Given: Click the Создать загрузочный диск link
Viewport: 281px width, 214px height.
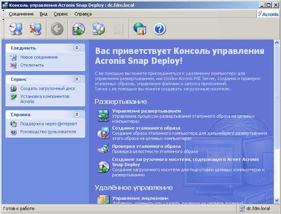Looking at the screenshot, I should pyautogui.click(x=48, y=88).
